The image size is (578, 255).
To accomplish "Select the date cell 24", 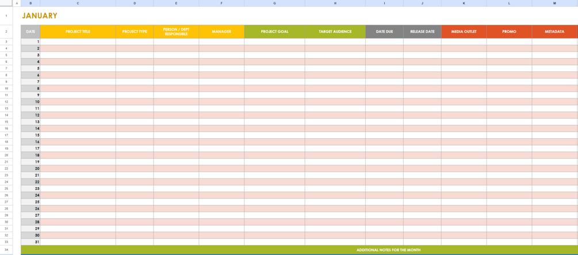I will [x=30, y=195].
